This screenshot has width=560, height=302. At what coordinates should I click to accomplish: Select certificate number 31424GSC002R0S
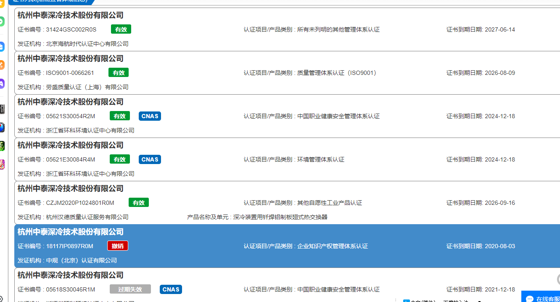click(71, 29)
